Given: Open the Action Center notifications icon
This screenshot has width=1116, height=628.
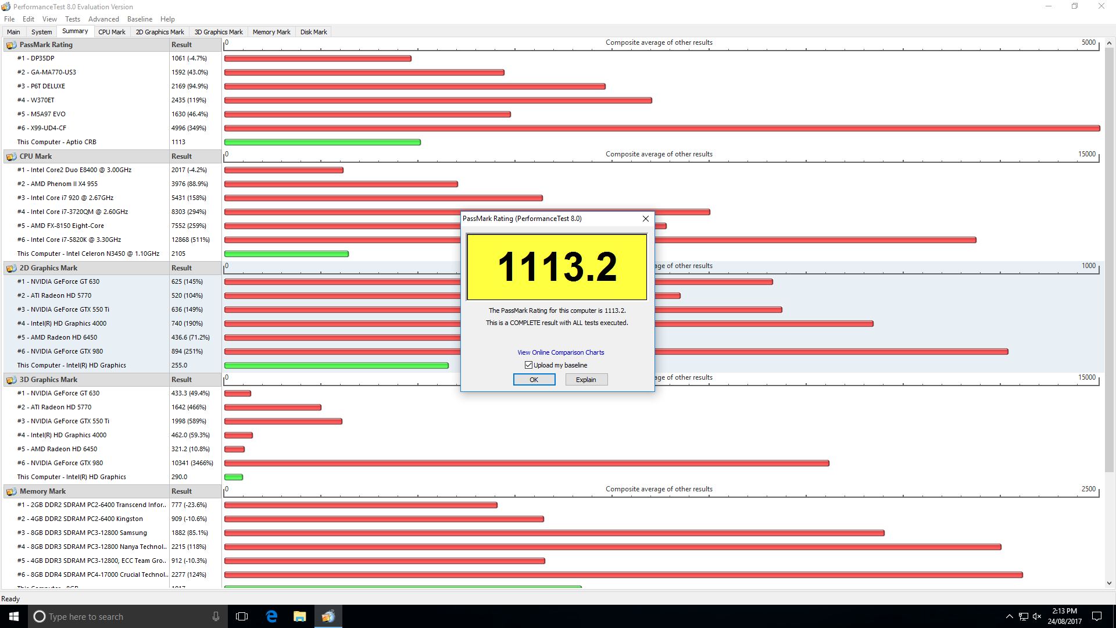Looking at the screenshot, I should pos(1097,616).
